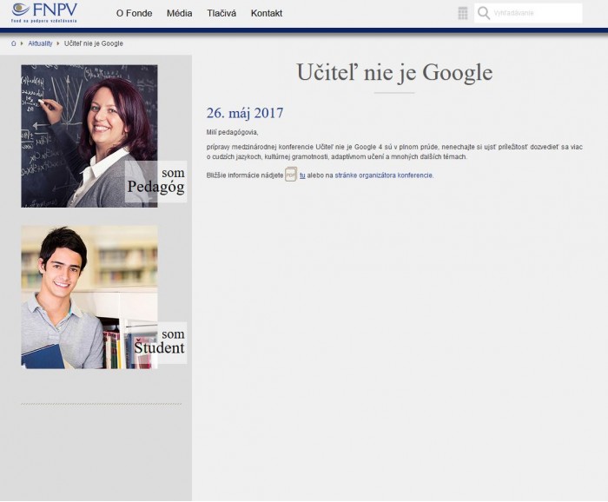Click the Učiteľ nie je Google breadcrumb text
Image resolution: width=608 pixels, height=502 pixels.
[x=94, y=43]
